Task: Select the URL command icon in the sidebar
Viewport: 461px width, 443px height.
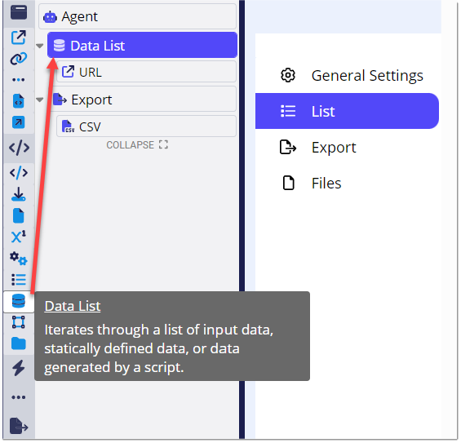Action: (x=19, y=38)
